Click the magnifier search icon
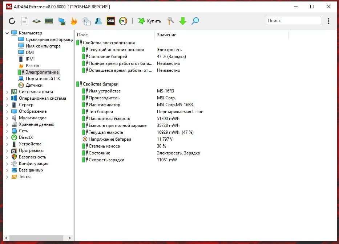This screenshot has height=244, width=339. tap(195, 21)
